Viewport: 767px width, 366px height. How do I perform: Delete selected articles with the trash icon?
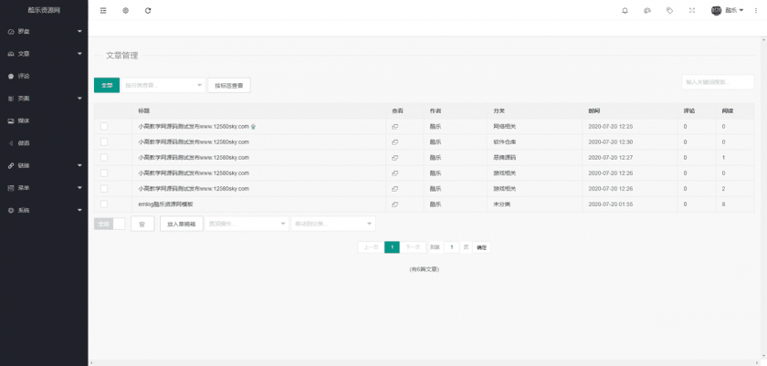pyautogui.click(x=142, y=224)
